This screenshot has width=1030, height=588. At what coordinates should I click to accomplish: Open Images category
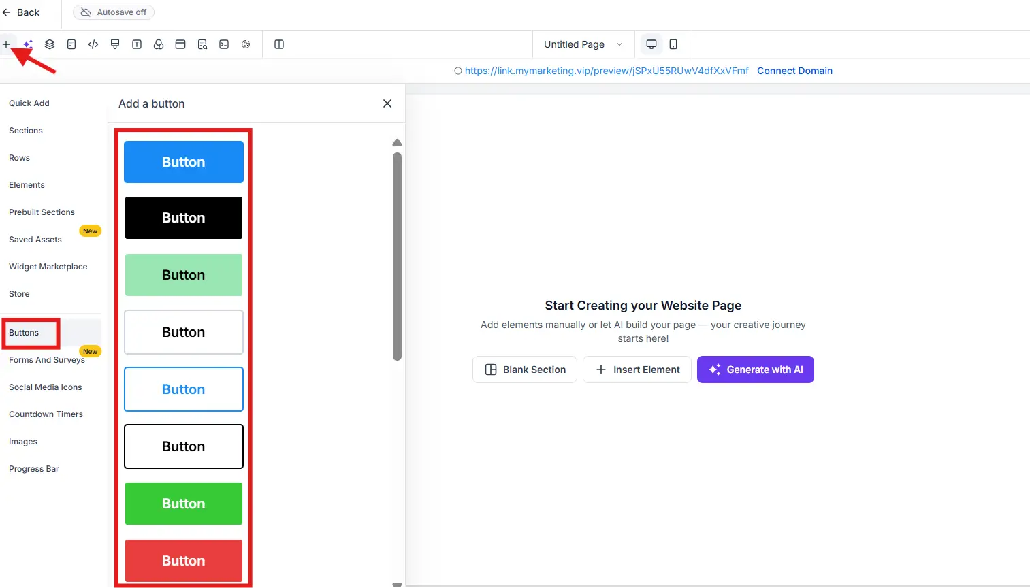(x=23, y=442)
